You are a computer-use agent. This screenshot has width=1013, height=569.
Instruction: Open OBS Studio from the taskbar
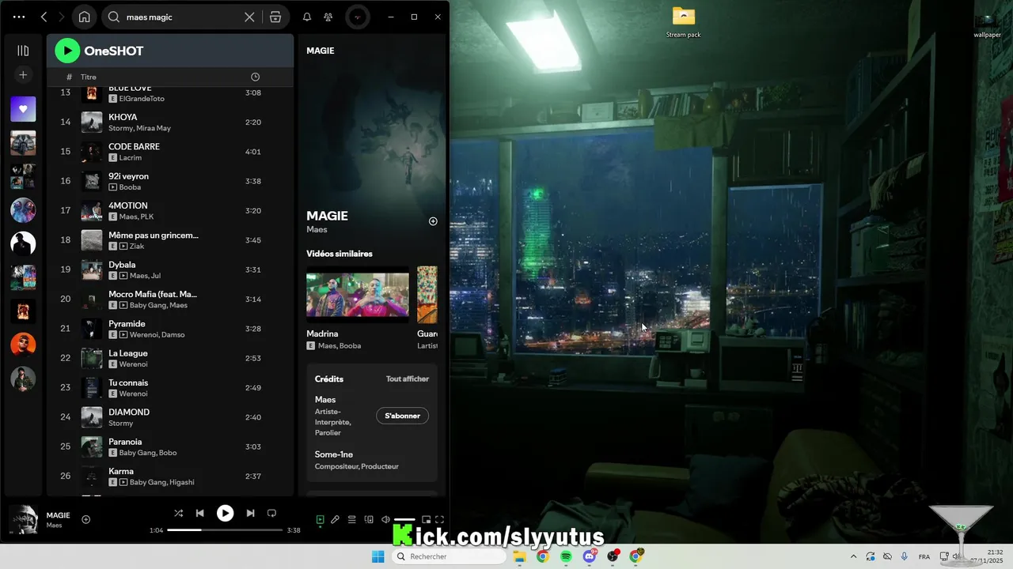613,556
